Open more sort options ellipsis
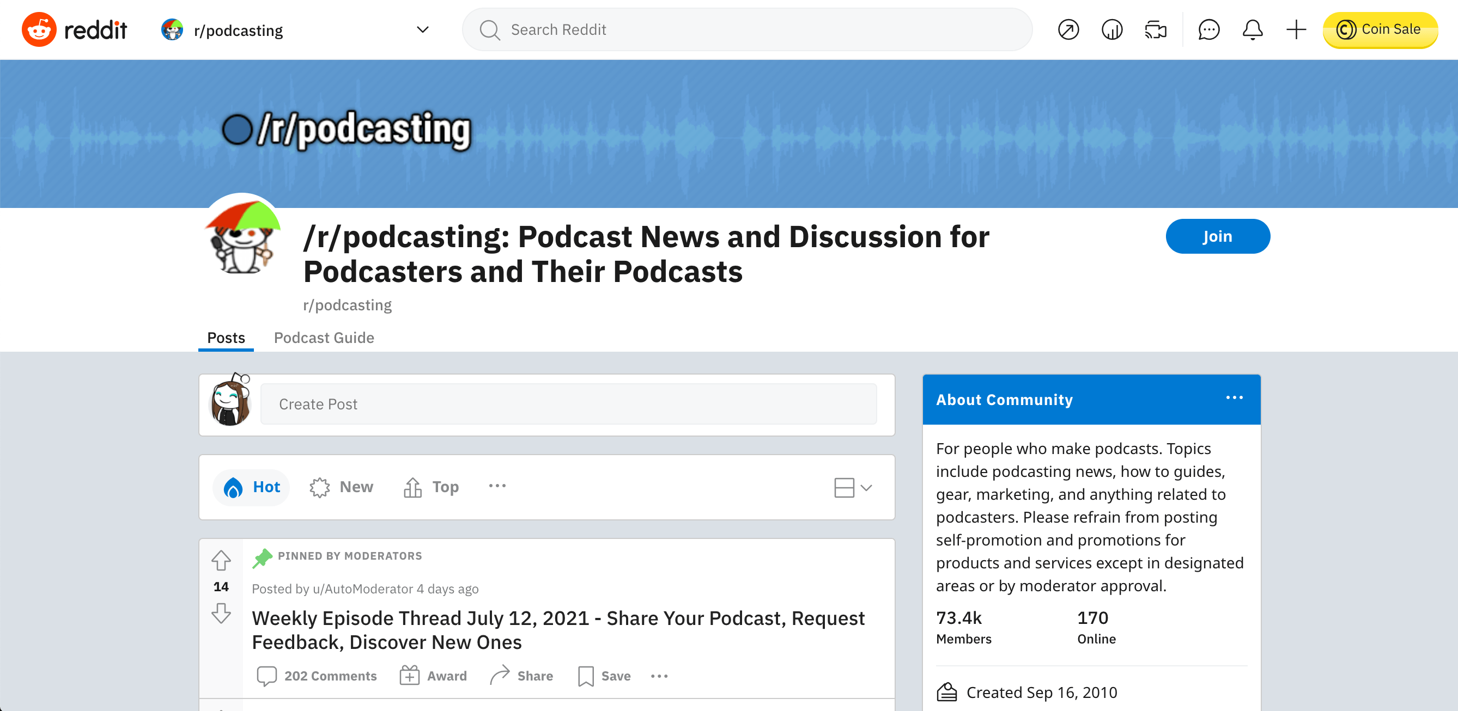The height and width of the screenshot is (711, 1458). point(497,486)
